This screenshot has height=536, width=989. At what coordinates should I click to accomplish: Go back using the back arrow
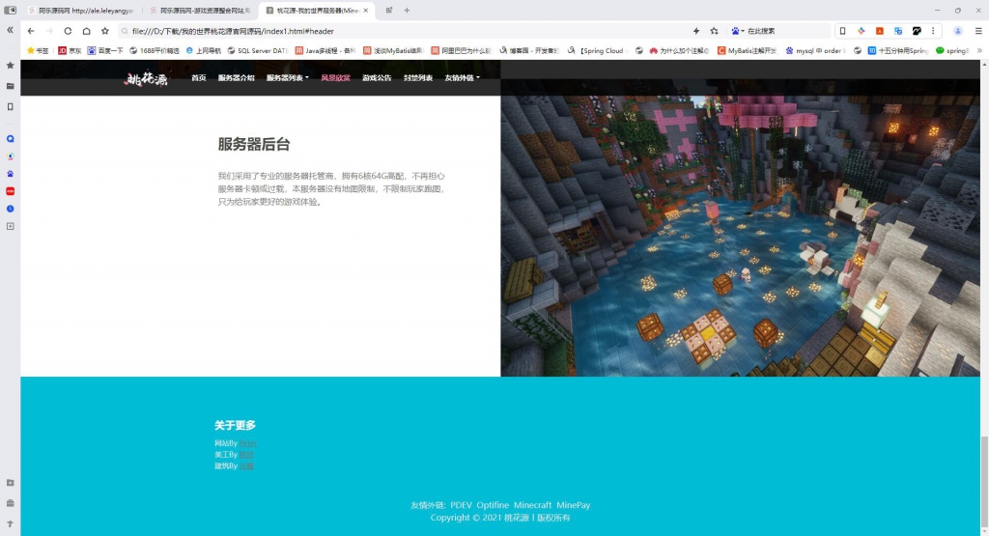click(31, 31)
